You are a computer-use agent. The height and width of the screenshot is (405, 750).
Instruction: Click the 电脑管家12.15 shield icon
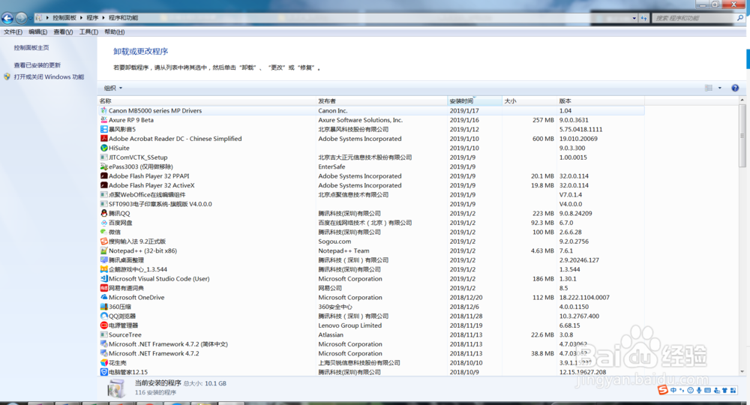(x=103, y=372)
